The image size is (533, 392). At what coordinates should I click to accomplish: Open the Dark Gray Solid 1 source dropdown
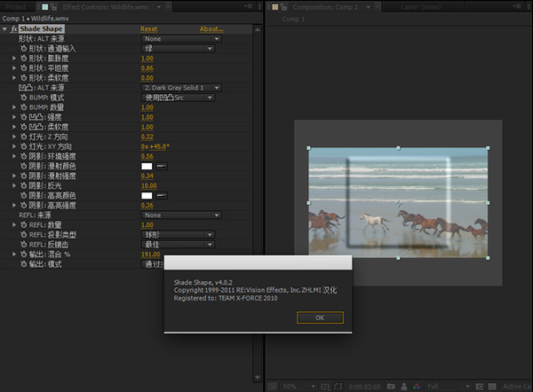tap(181, 88)
